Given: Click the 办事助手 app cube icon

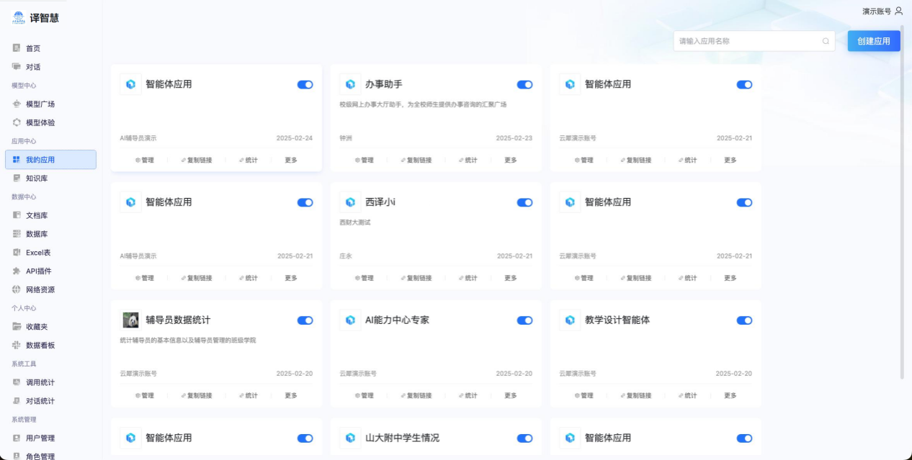Looking at the screenshot, I should pos(350,84).
